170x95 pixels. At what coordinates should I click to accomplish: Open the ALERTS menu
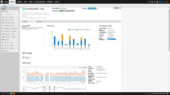click(x=57, y=2)
